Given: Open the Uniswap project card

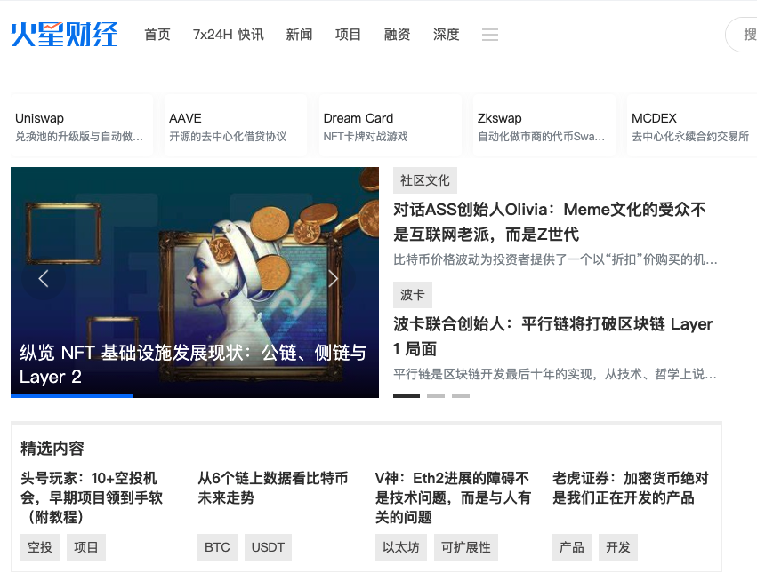Looking at the screenshot, I should coord(82,126).
